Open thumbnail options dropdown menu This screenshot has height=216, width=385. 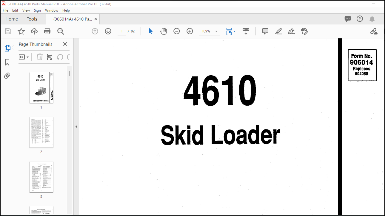24,57
